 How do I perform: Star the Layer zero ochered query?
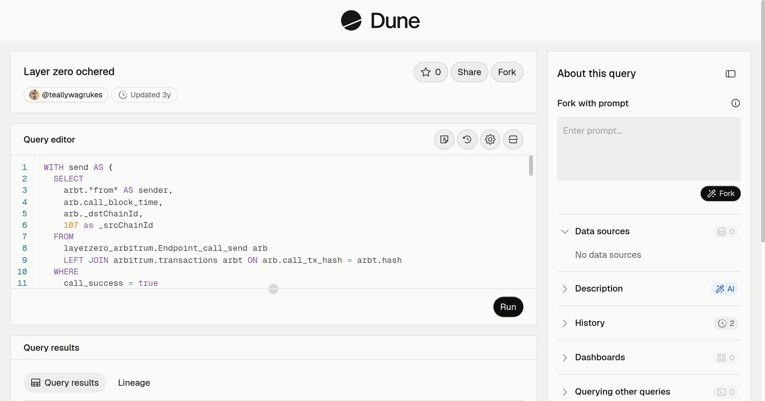[431, 72]
